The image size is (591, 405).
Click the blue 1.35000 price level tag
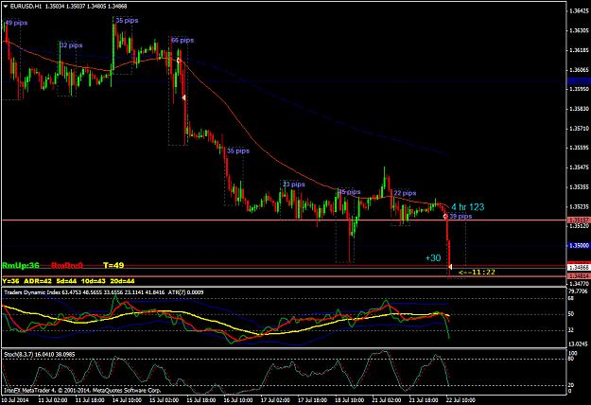[579, 245]
